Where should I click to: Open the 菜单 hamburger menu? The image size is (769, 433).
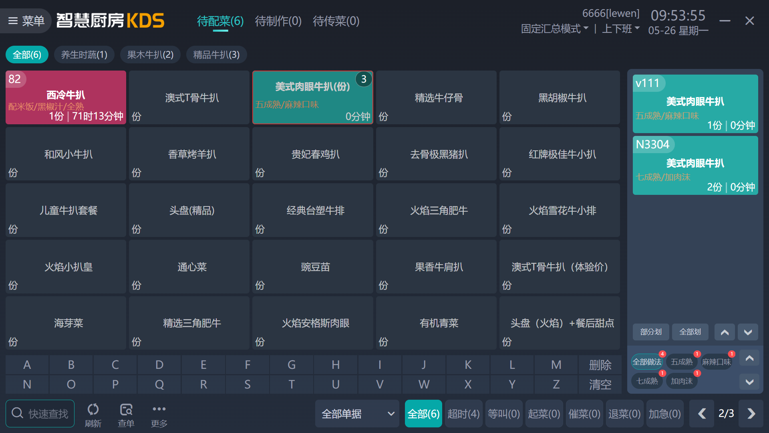tap(26, 21)
